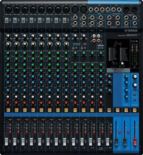Adjust the yellow COMP knob on channel 8
The width and height of the screenshot is (143, 155).
[x=66, y=44]
